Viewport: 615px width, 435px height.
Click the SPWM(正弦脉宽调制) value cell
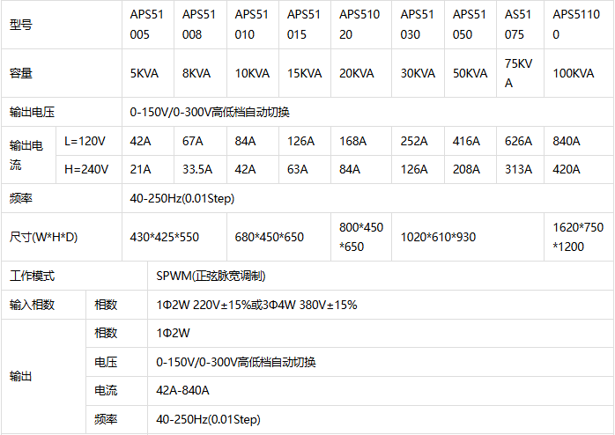coord(211,276)
